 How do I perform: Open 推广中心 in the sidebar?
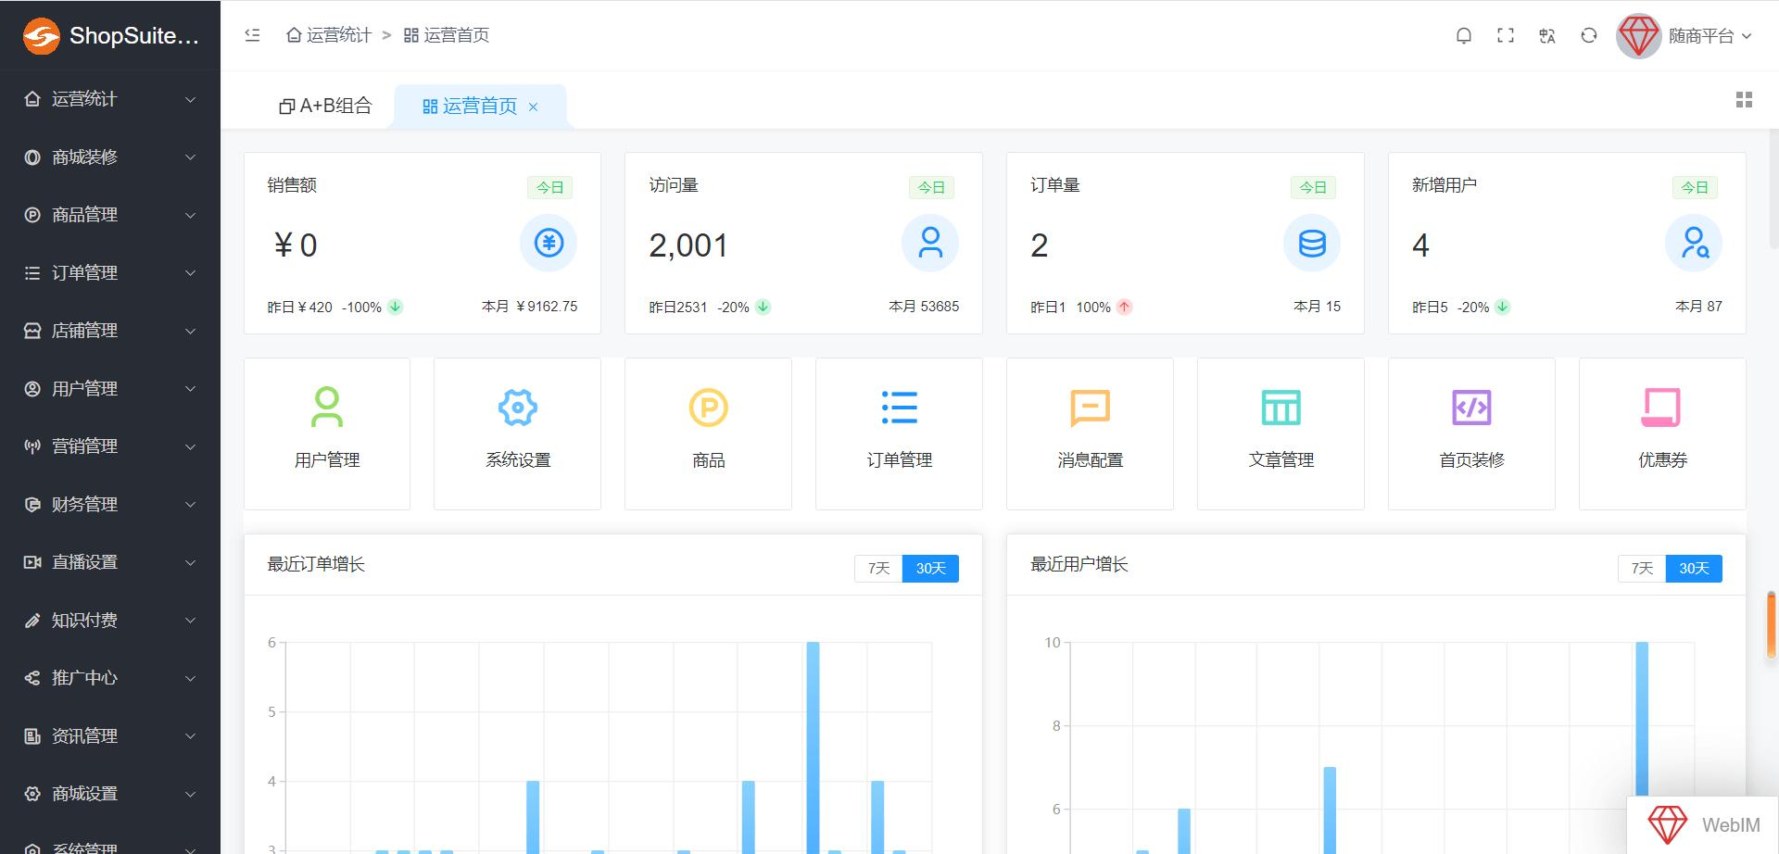pyautogui.click(x=110, y=678)
